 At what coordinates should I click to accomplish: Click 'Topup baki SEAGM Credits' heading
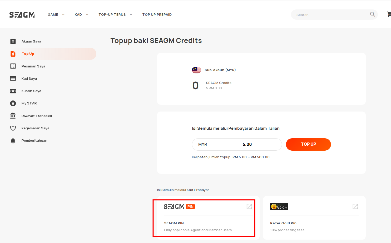(x=156, y=41)
